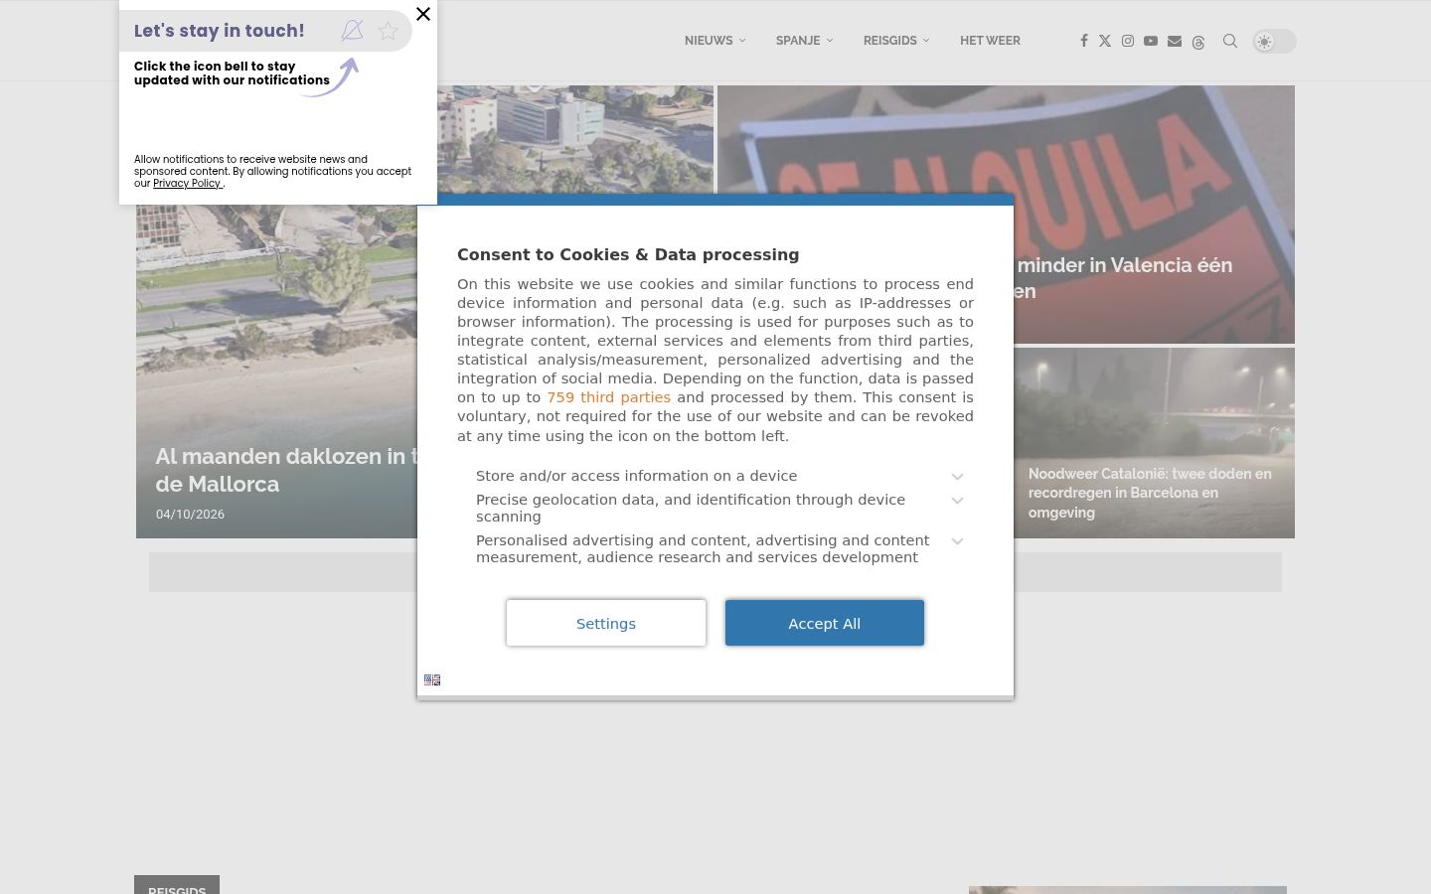Open the Facebook social icon

click(x=1083, y=41)
